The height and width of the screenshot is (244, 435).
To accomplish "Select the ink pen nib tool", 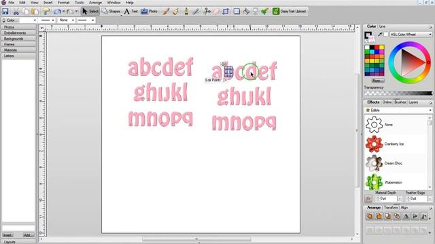I will pyautogui.click(x=186, y=12).
